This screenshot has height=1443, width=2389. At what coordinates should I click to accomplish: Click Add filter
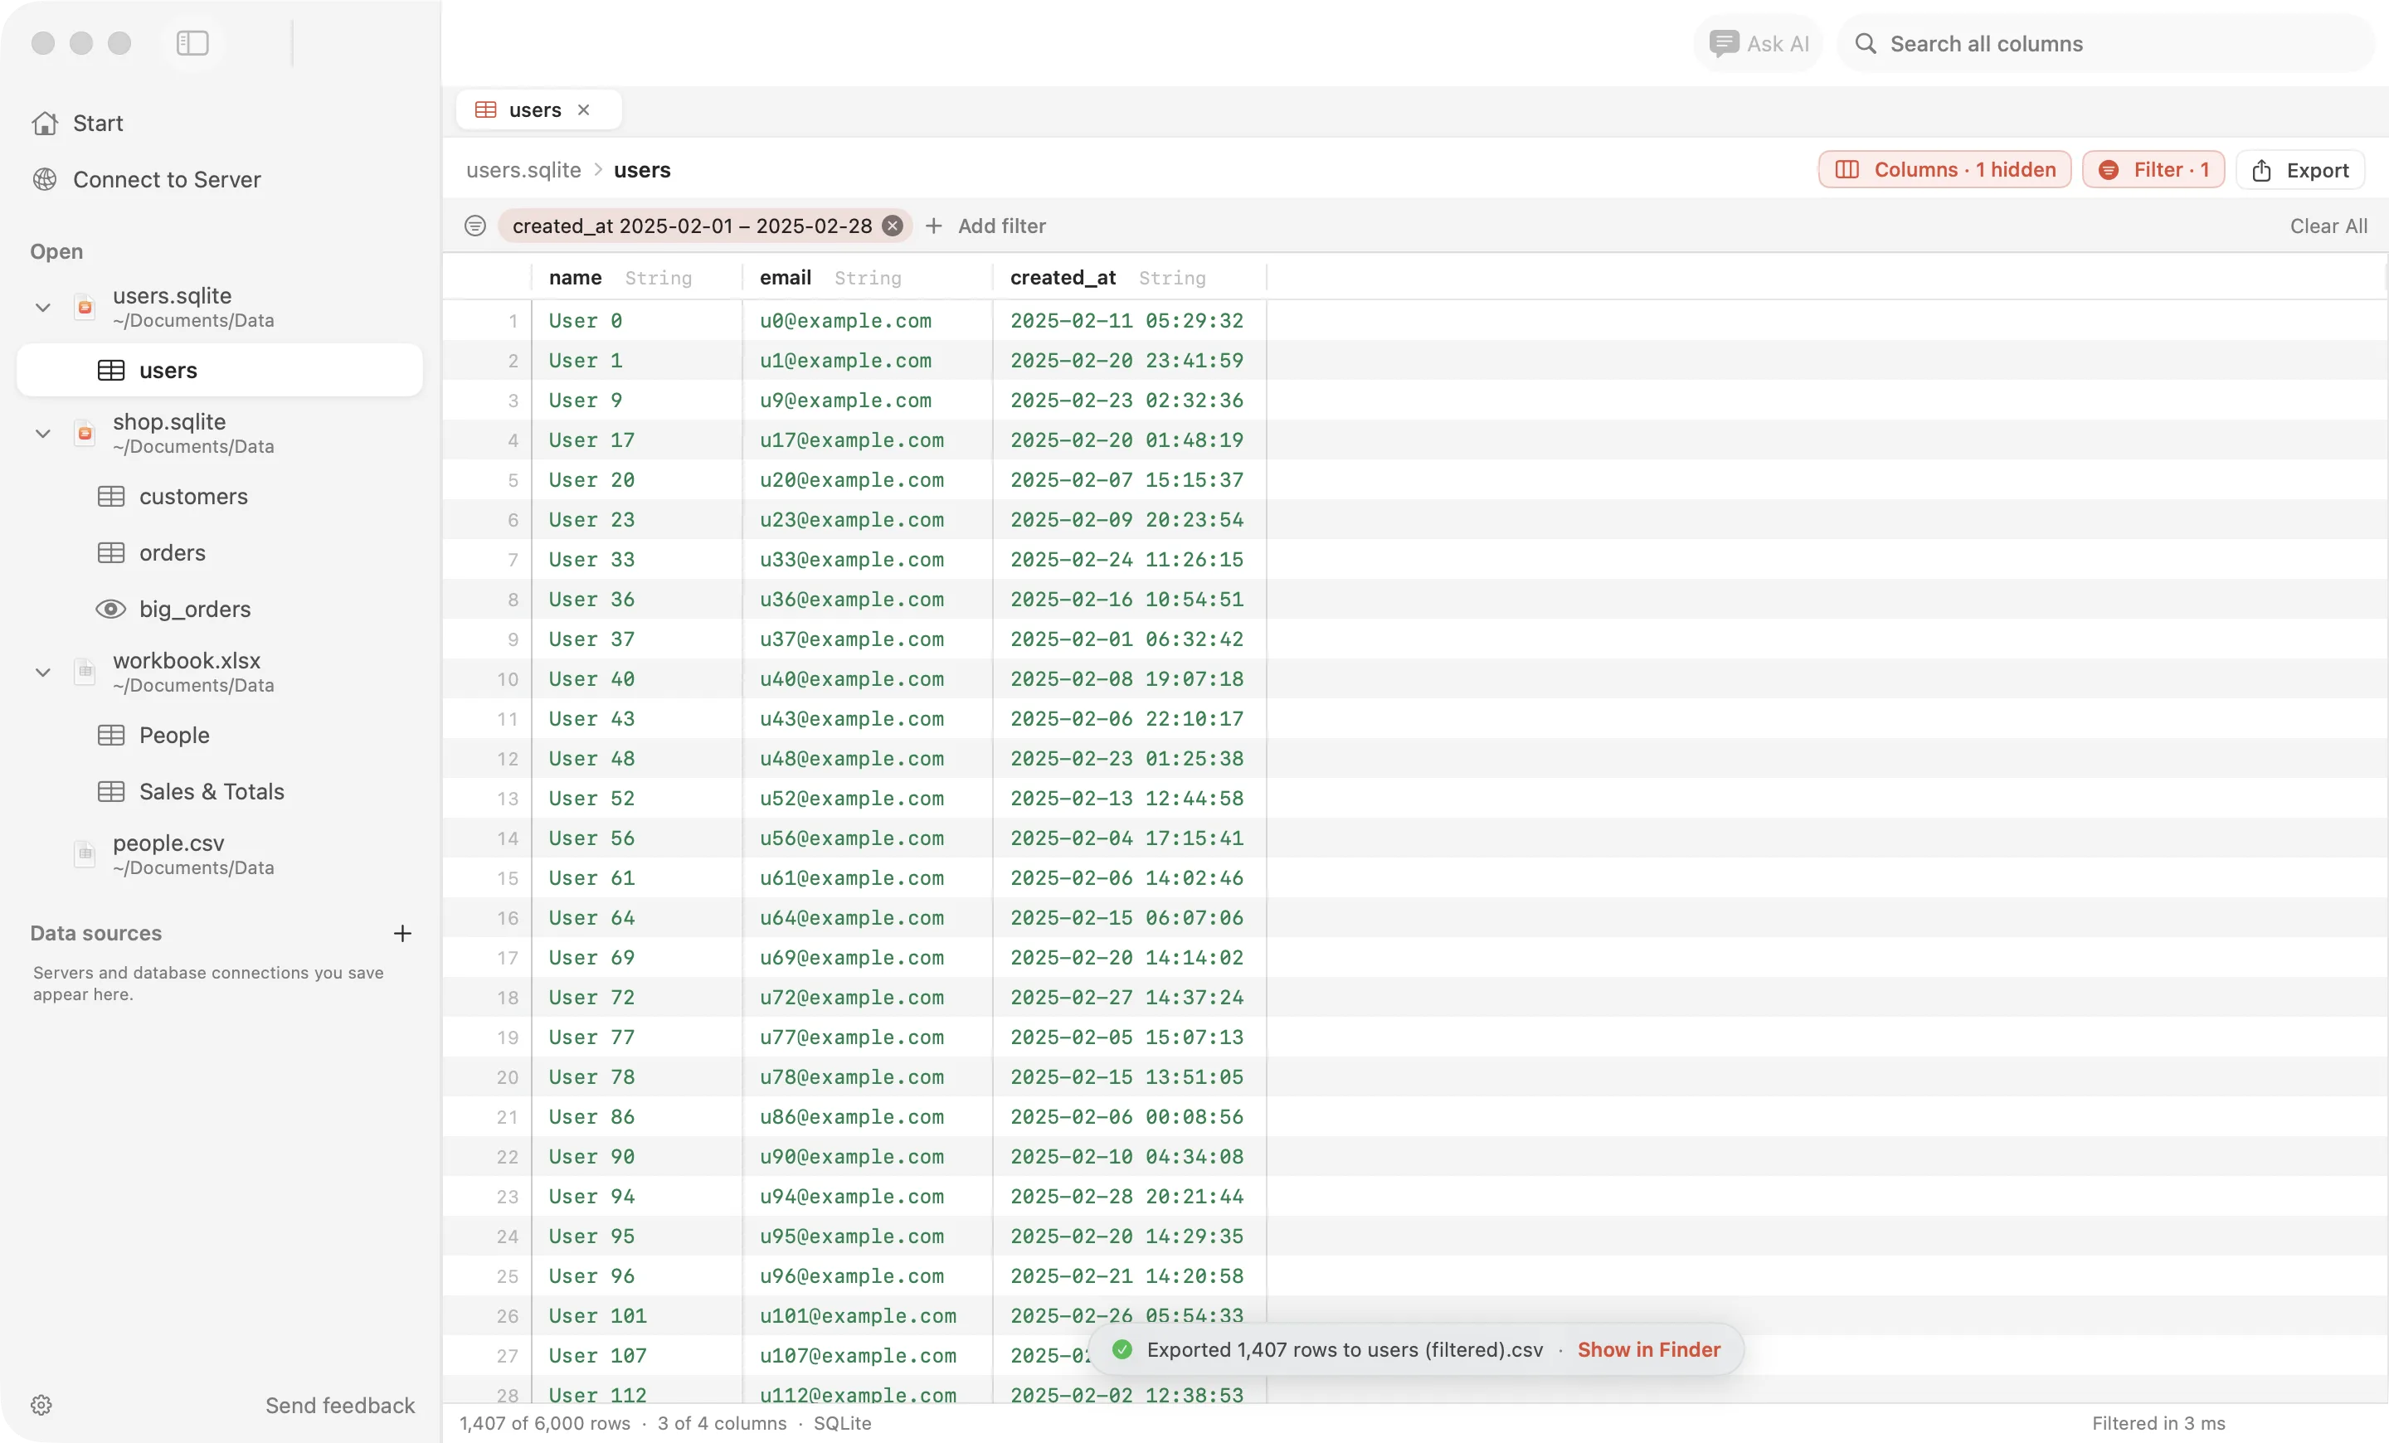[x=986, y=226]
